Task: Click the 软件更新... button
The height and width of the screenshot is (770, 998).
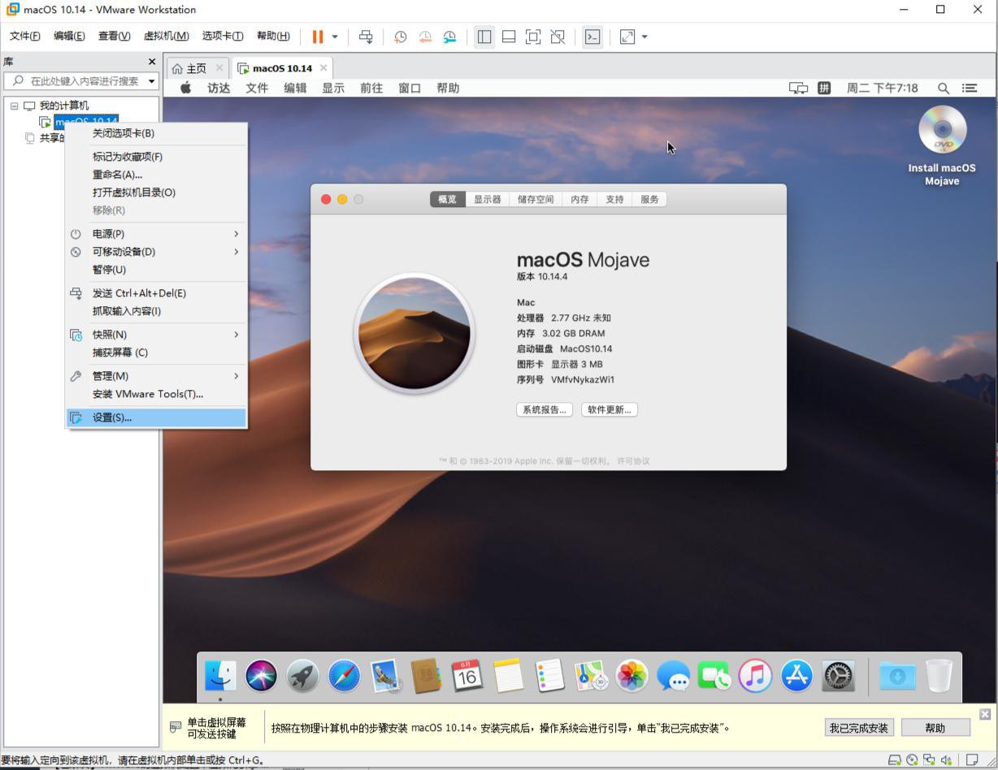Action: [x=610, y=409]
